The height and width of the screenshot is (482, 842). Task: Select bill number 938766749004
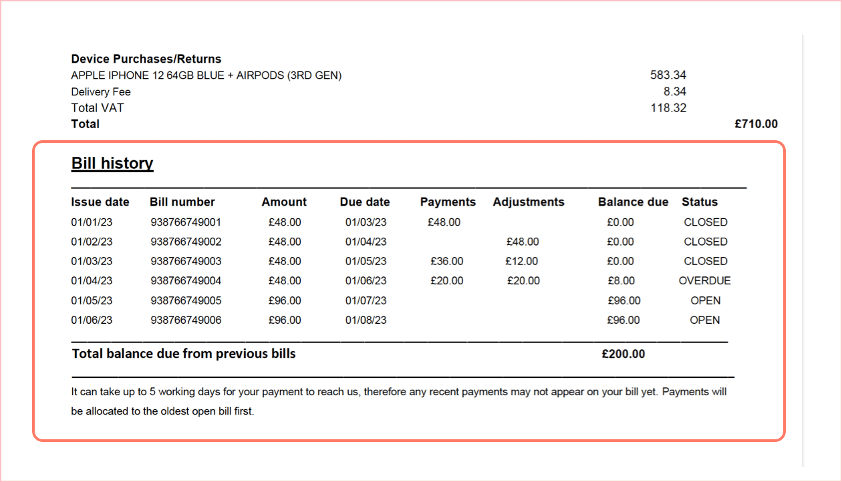click(186, 281)
